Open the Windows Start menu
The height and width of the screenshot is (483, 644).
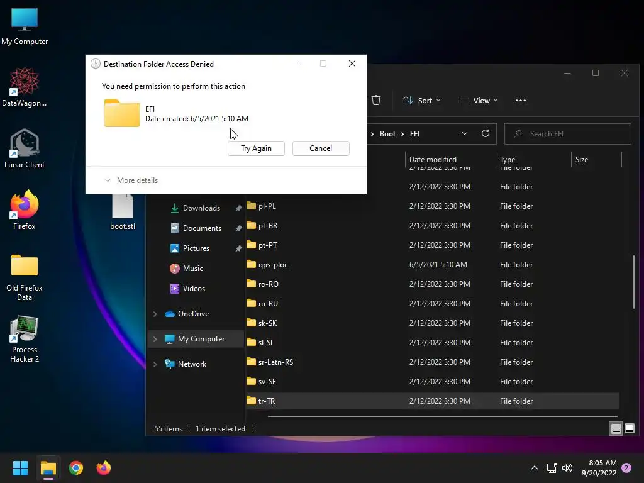tap(20, 468)
